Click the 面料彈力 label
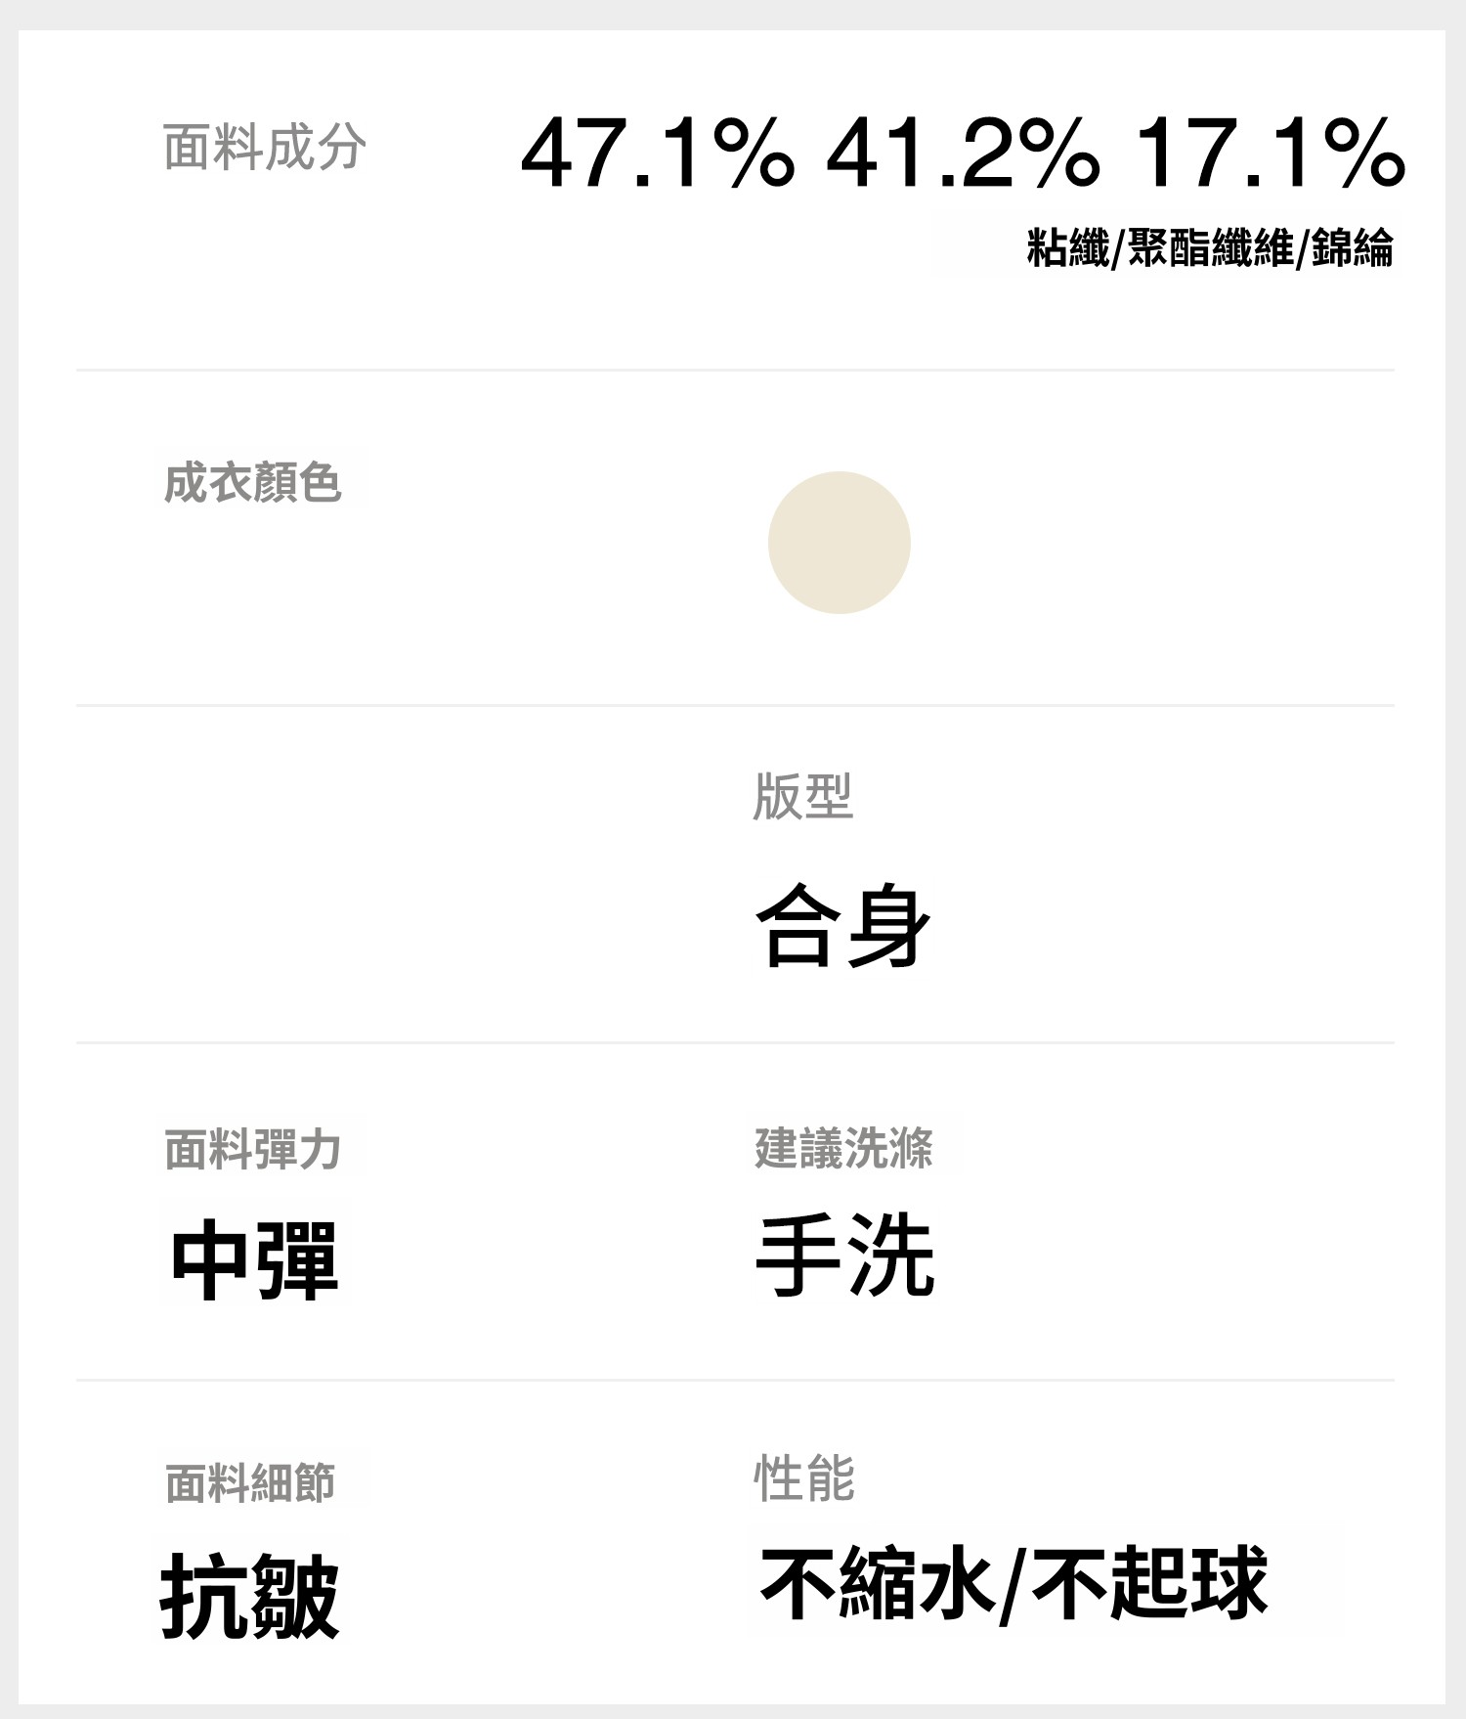 [252, 1149]
